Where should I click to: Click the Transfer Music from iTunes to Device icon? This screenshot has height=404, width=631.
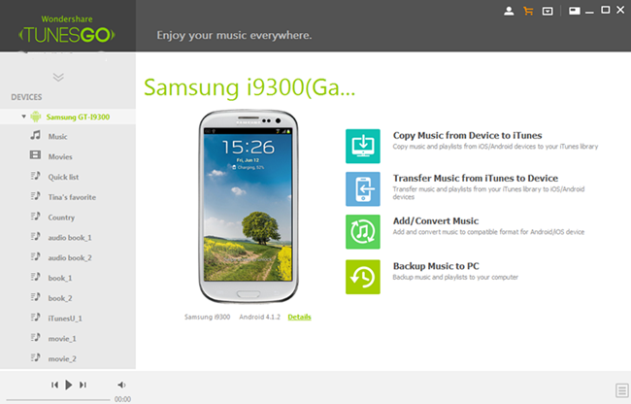[363, 189]
